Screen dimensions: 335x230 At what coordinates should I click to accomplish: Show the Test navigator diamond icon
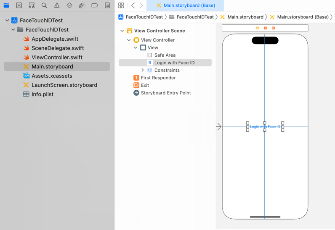(69, 5)
